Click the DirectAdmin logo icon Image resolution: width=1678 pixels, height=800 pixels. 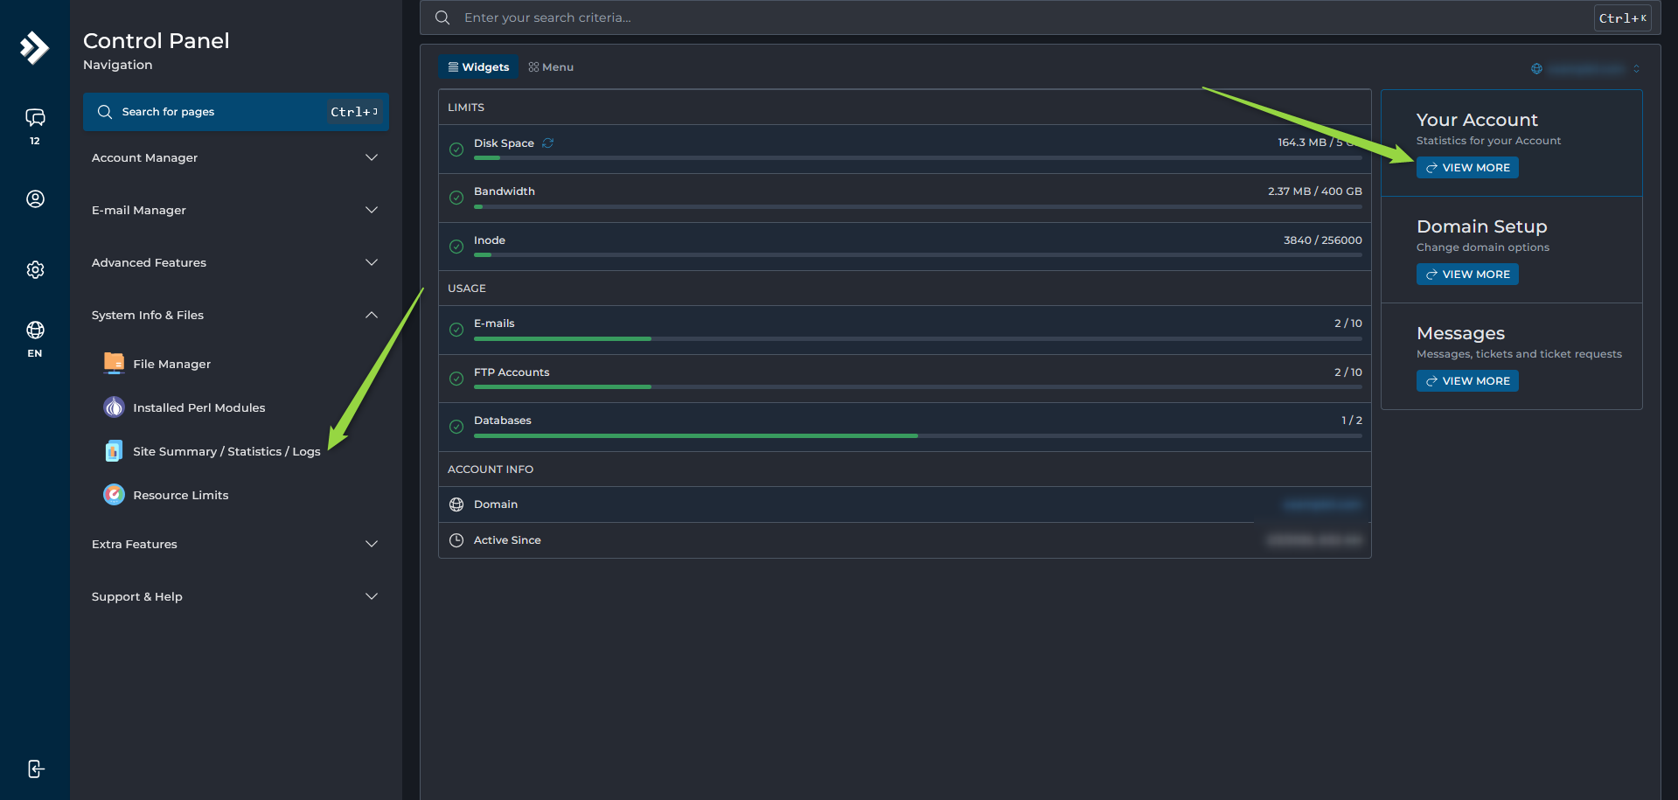34,47
